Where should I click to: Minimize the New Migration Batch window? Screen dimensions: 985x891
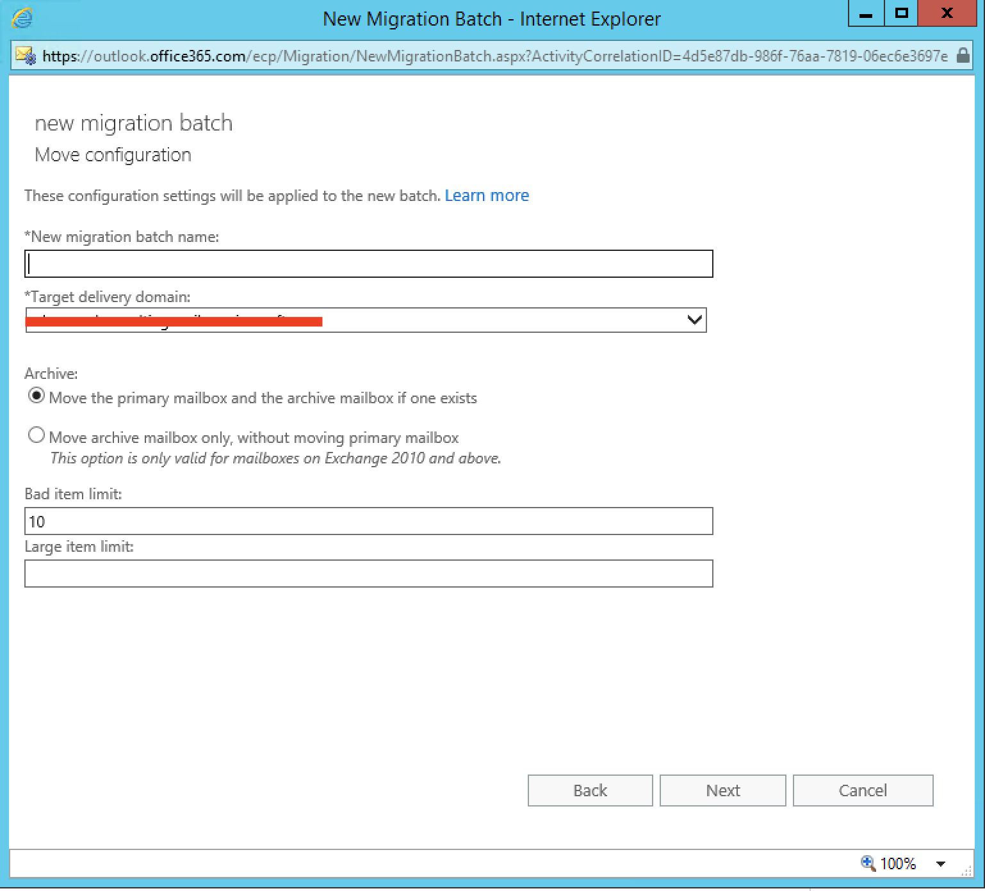[x=866, y=14]
